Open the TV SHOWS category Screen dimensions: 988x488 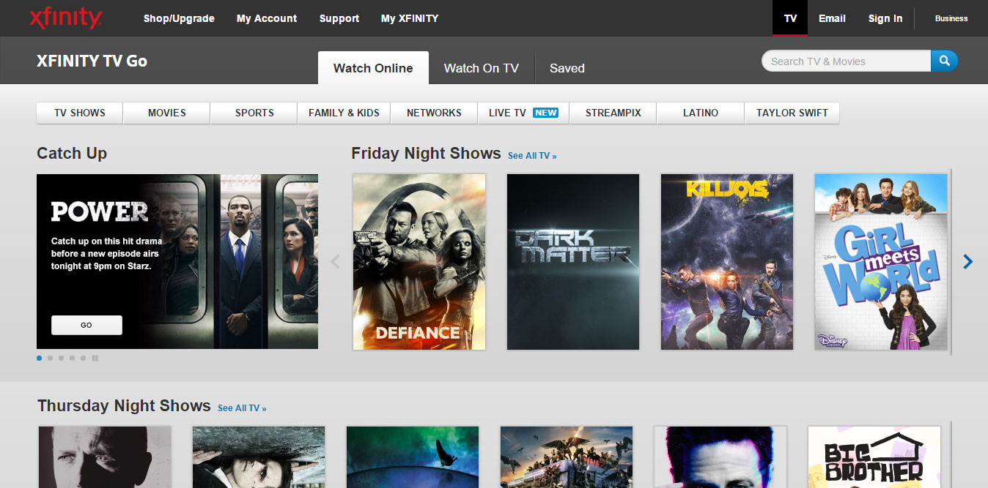click(80, 113)
